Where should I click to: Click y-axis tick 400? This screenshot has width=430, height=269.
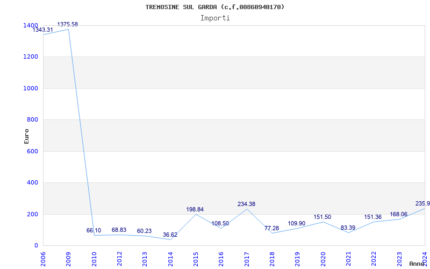(x=32, y=182)
